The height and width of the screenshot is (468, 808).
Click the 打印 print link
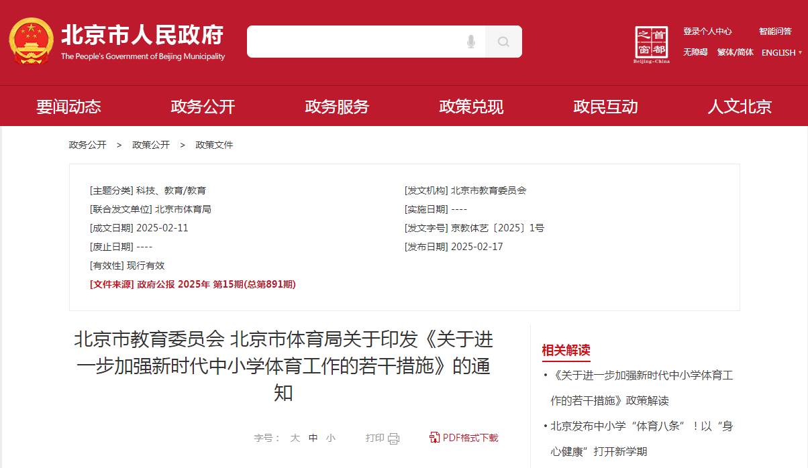coord(374,438)
